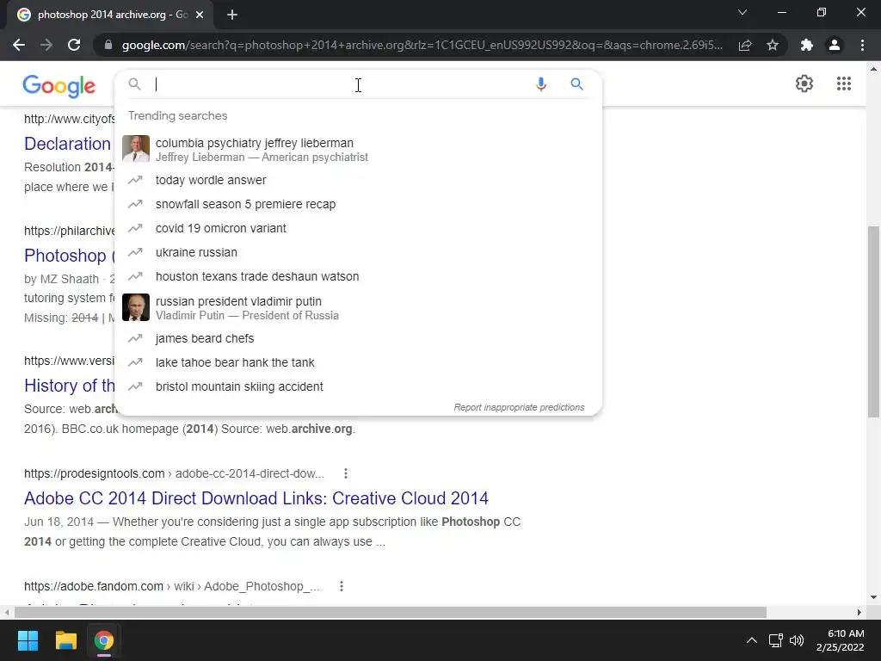Viewport: 881px width, 661px height.
Task: Click the Chrome icon on the taskbar
Action: tap(103, 640)
